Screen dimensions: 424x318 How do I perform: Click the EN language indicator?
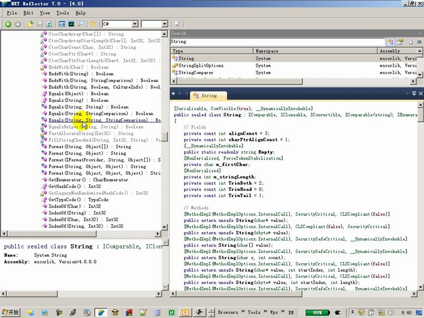point(291,312)
